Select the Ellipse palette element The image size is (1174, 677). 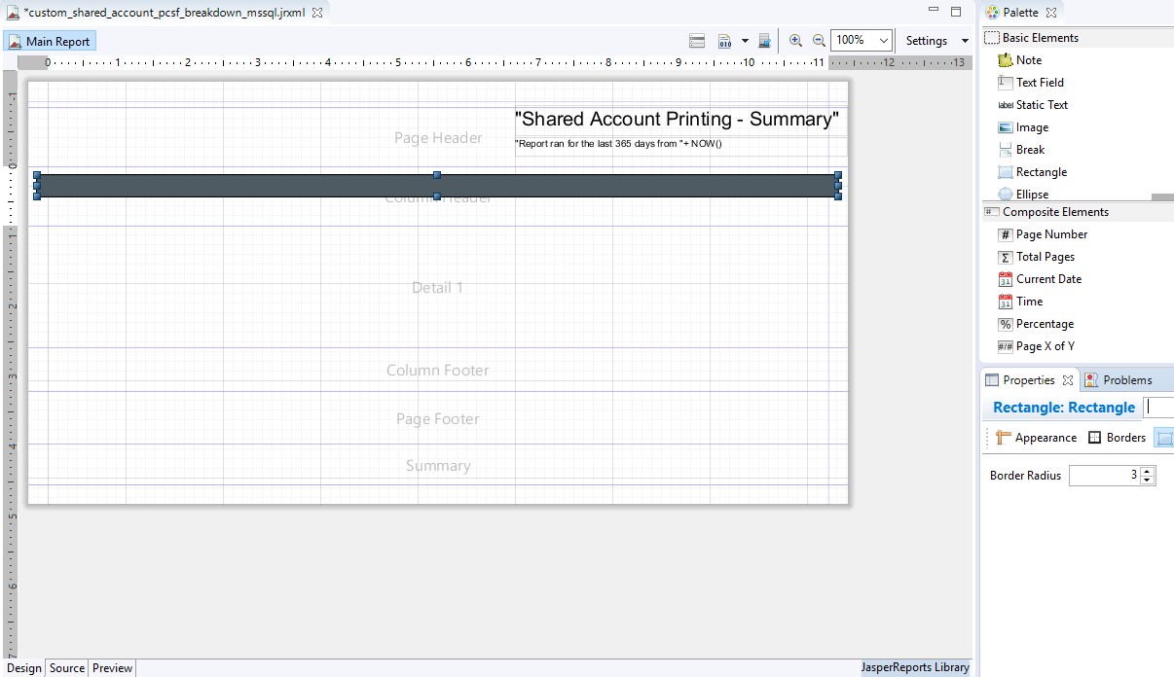1023,195
